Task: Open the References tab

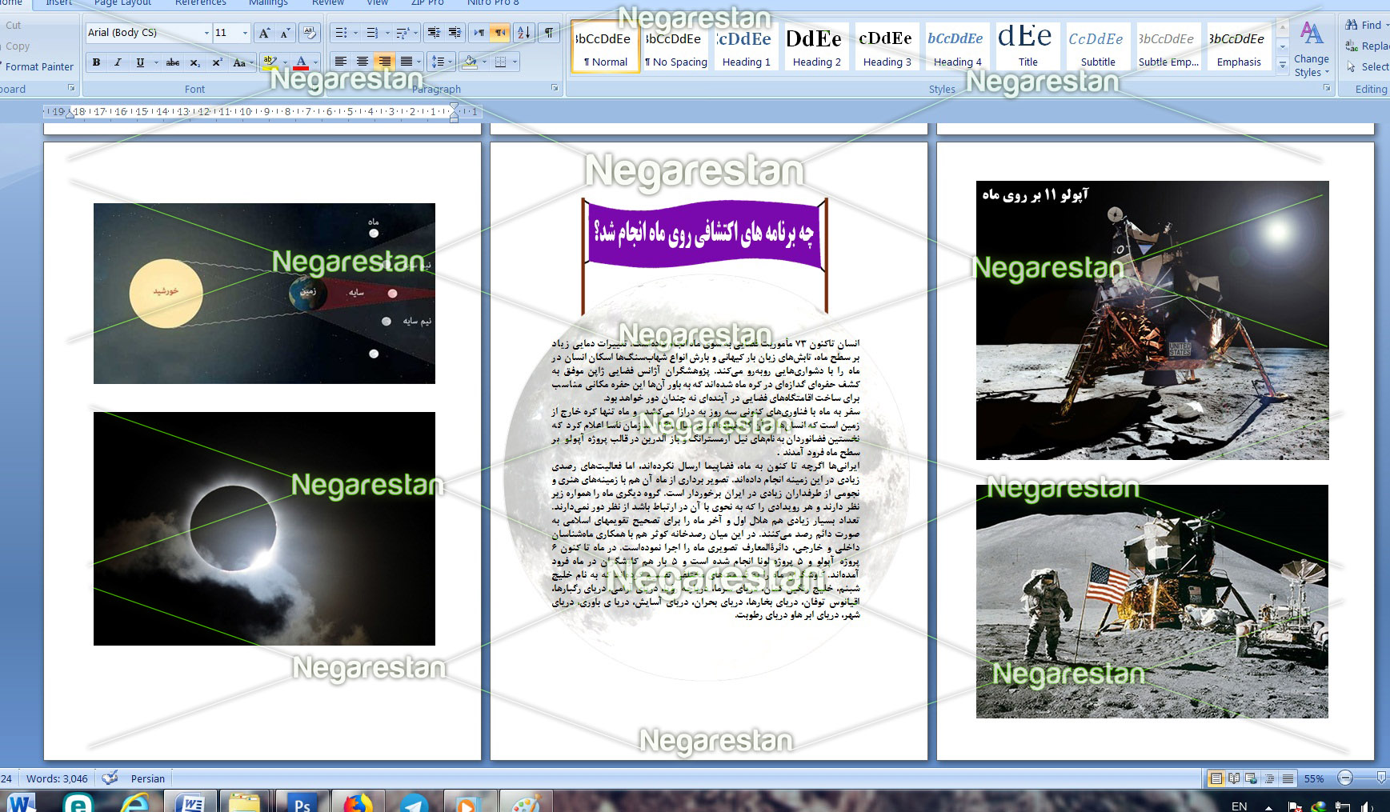Action: click(x=201, y=3)
